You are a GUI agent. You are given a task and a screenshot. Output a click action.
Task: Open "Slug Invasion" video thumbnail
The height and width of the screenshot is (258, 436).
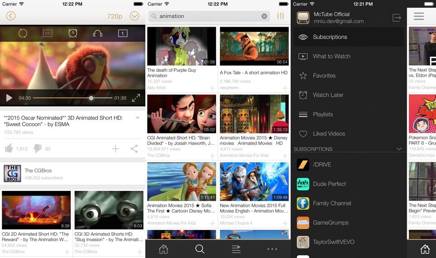point(109,210)
